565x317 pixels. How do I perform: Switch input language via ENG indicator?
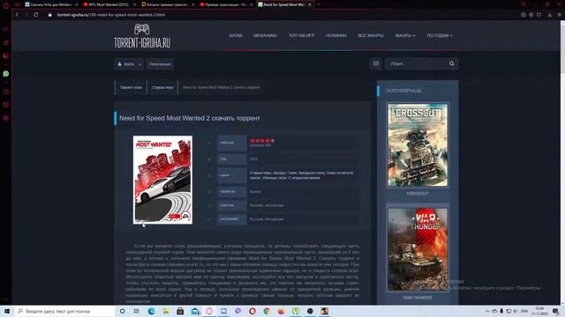(524, 311)
